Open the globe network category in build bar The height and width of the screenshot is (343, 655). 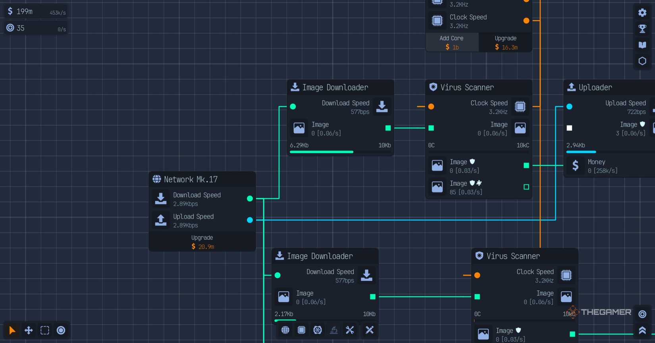point(285,330)
